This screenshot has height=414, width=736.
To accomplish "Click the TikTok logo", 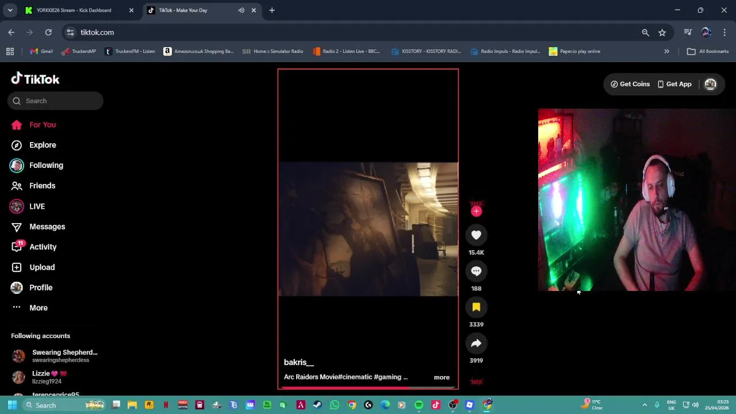I will (35, 79).
